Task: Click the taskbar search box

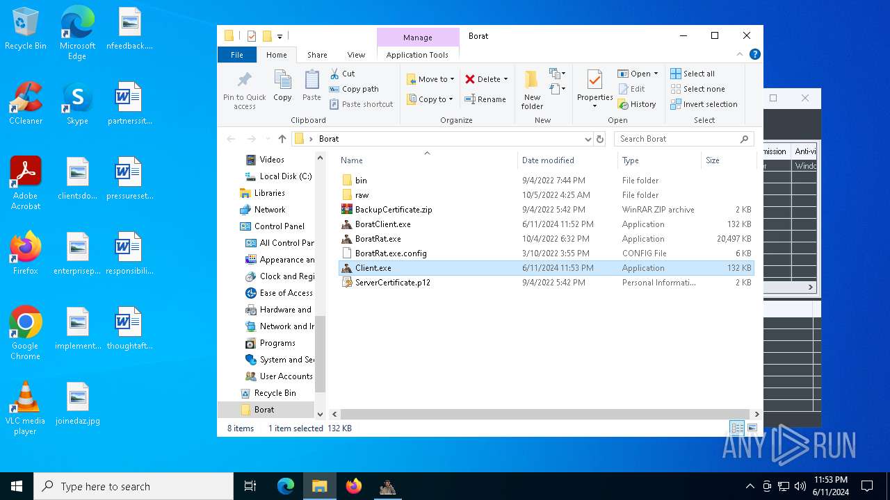Action: 133,486
